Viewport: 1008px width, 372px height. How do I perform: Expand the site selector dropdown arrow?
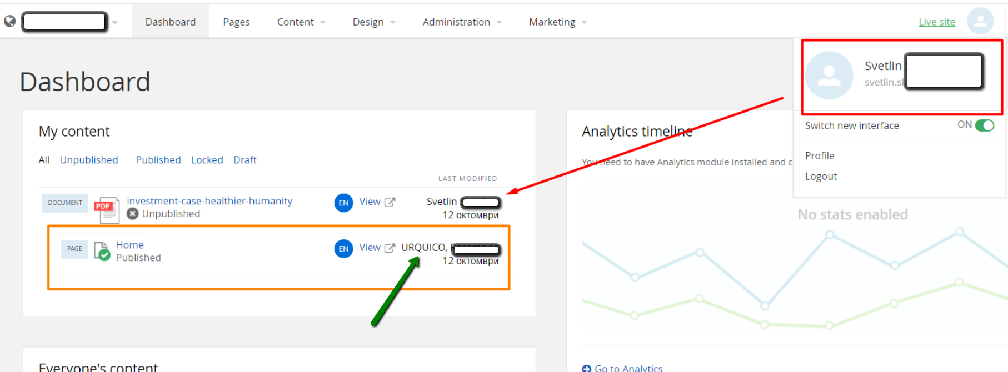pos(115,22)
